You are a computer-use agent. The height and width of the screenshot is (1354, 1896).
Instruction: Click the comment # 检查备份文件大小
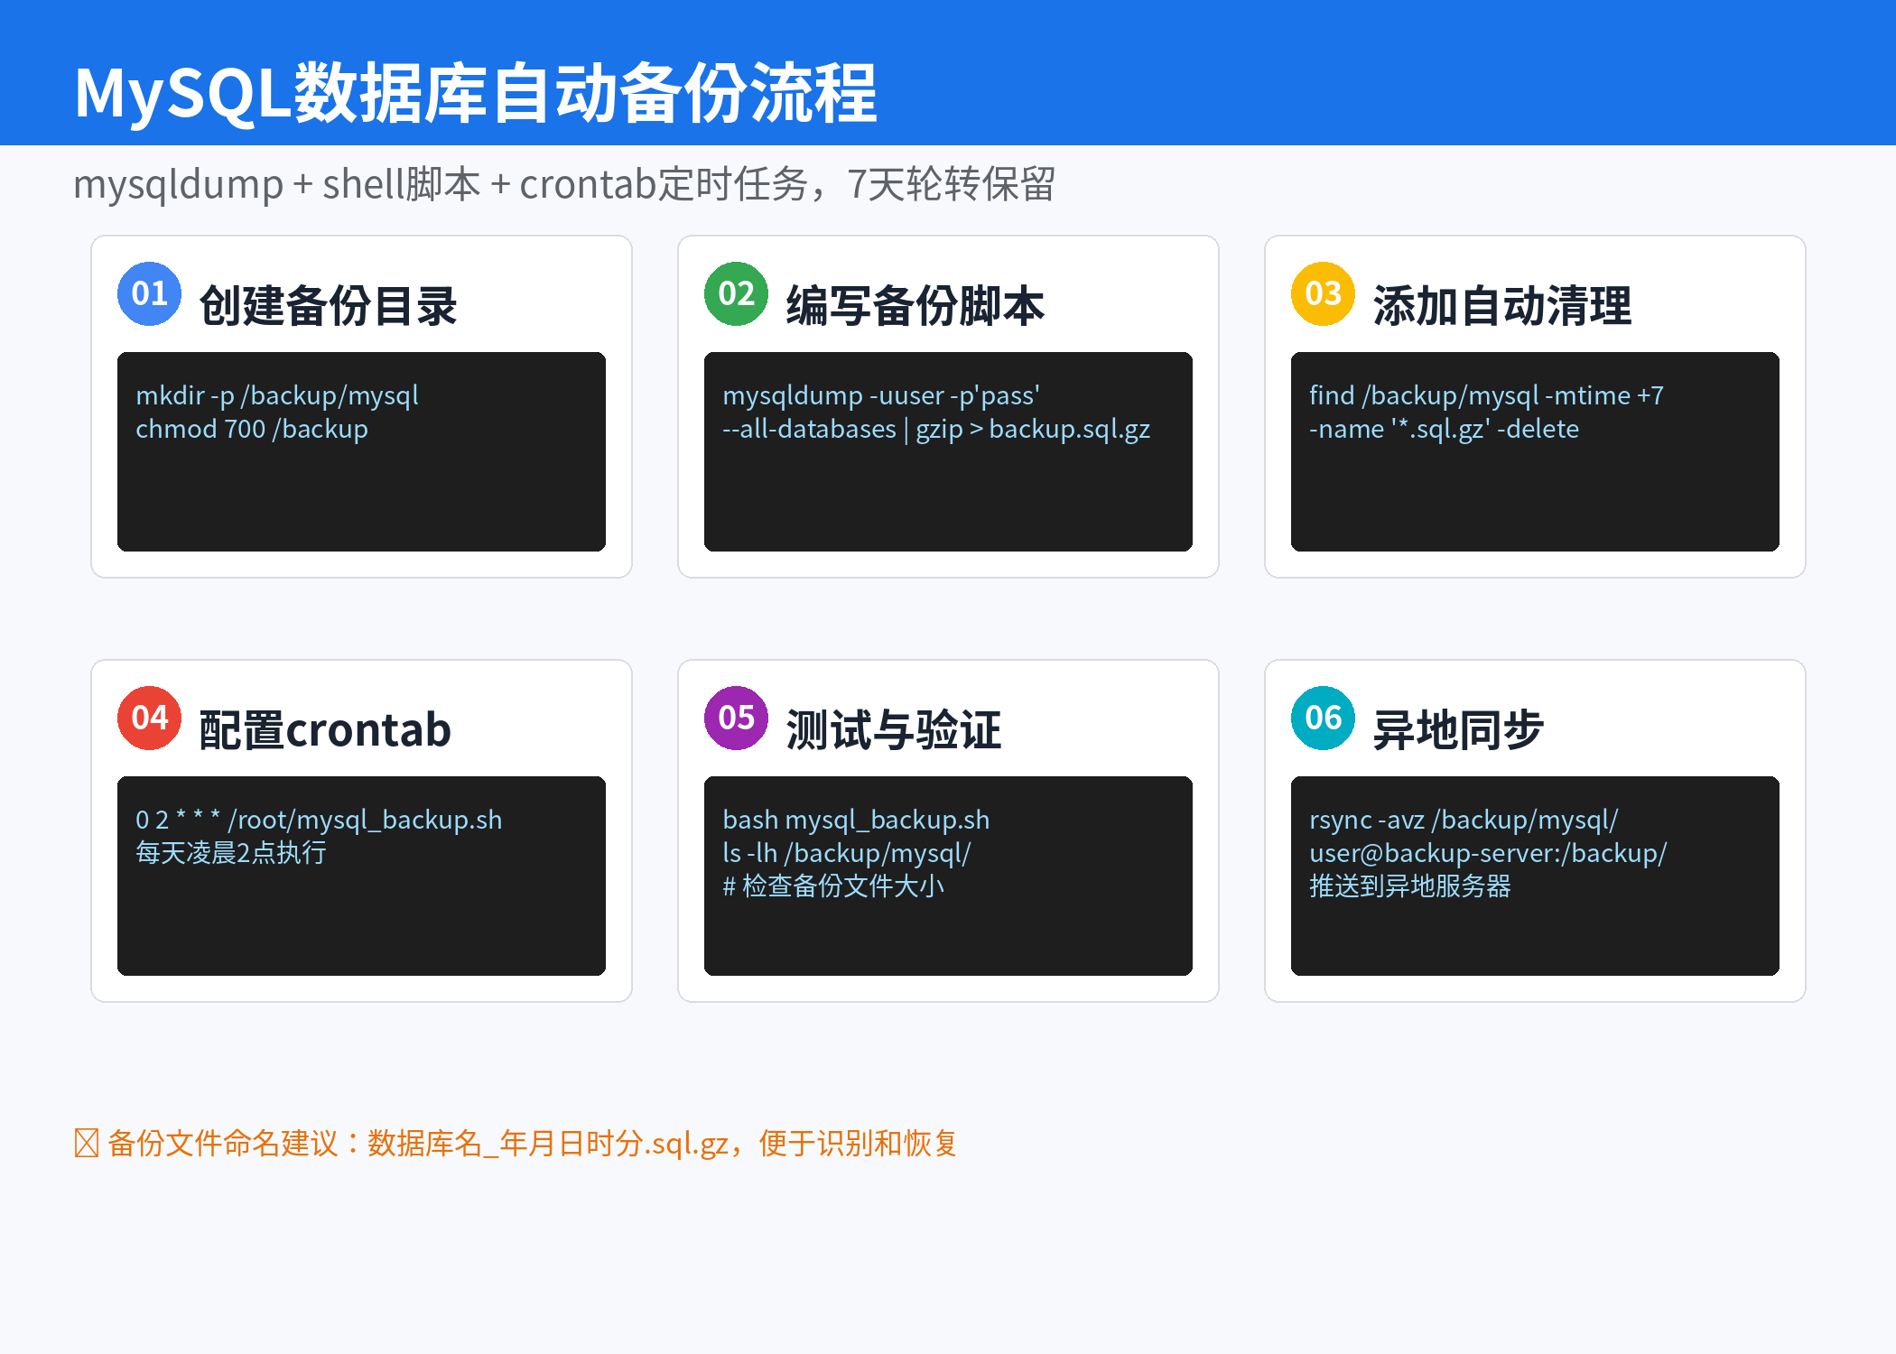[833, 886]
